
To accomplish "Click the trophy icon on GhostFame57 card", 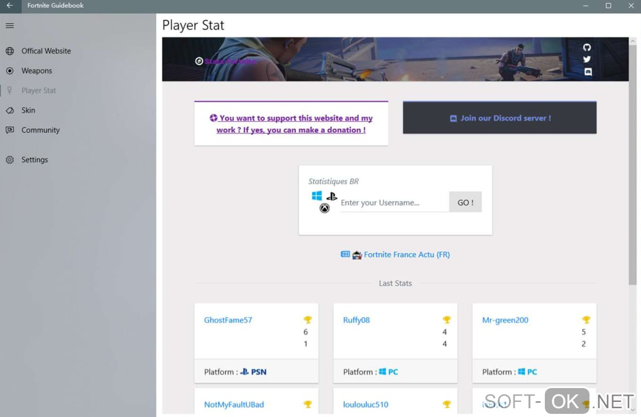I will point(308,320).
